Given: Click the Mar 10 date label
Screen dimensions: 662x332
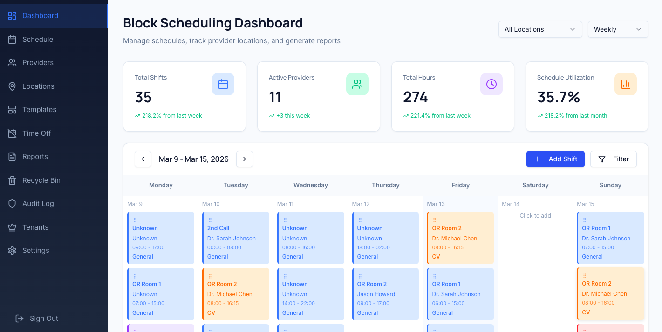Looking at the screenshot, I should tap(211, 204).
